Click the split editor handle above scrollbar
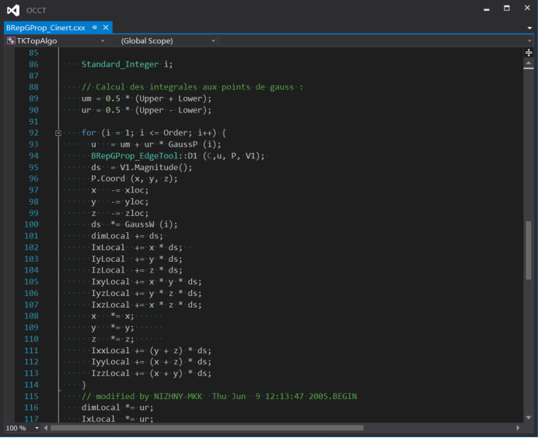538x438 pixels. point(529,52)
